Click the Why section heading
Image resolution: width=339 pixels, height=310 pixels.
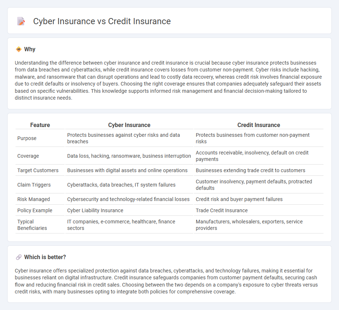[30, 49]
